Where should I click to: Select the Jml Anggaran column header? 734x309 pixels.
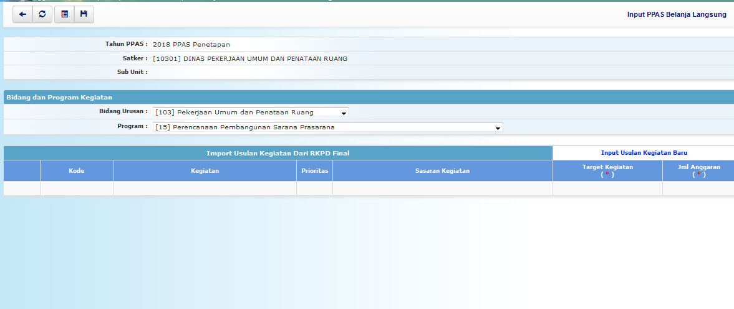pos(698,171)
